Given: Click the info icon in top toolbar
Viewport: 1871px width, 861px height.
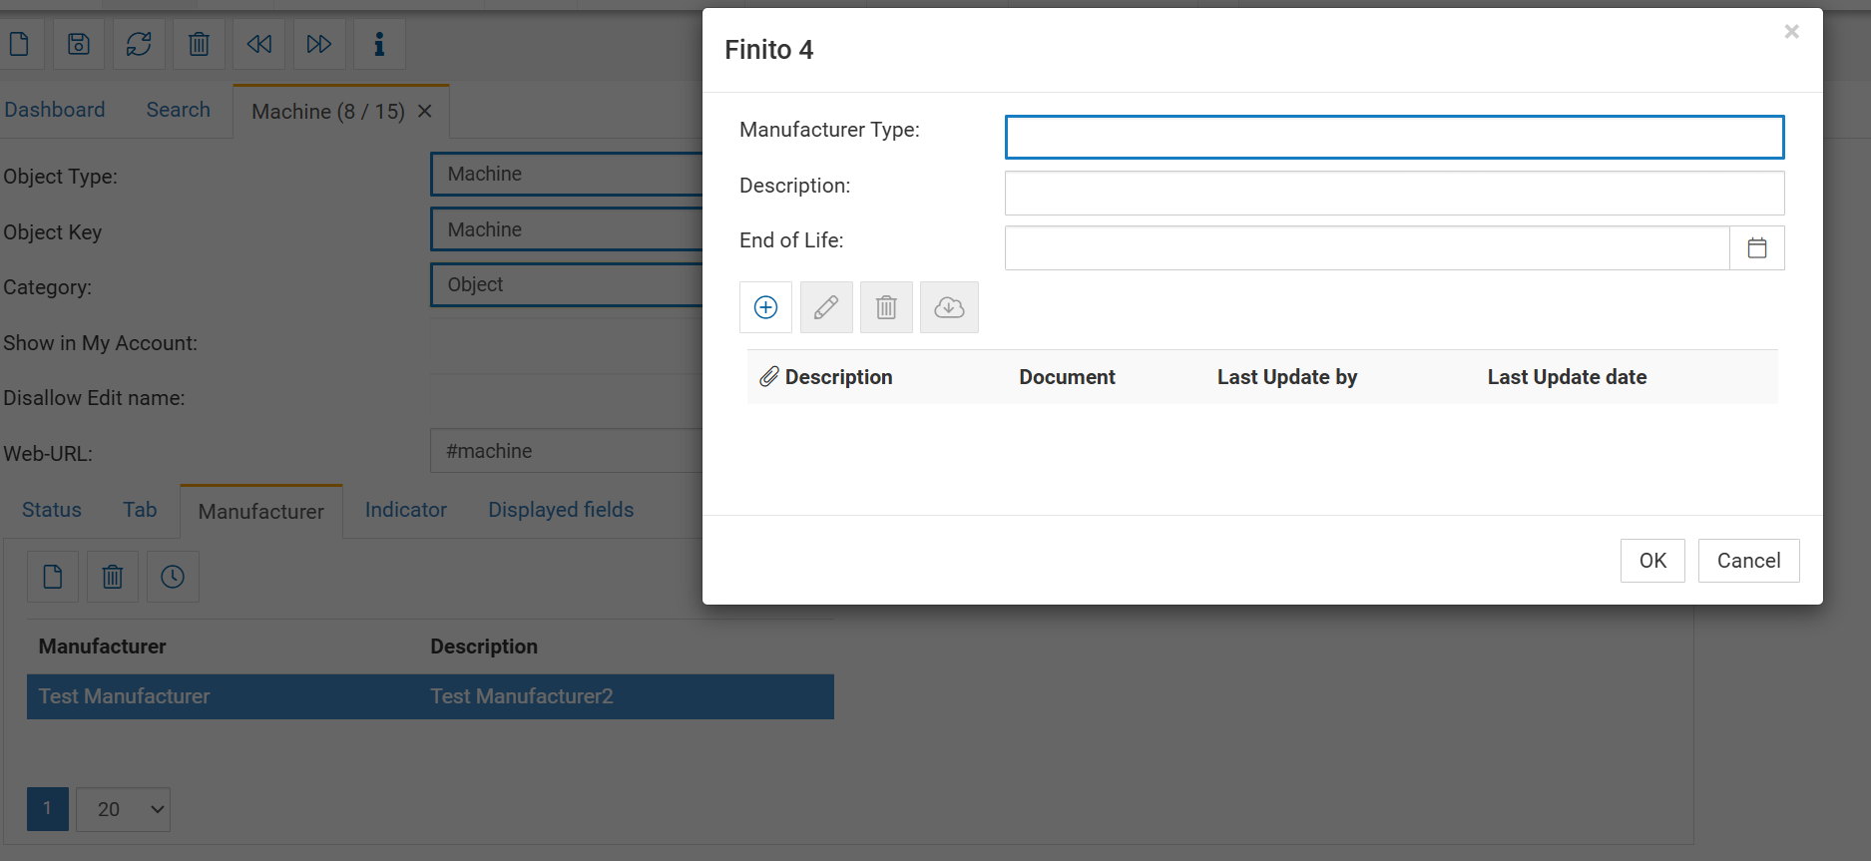Looking at the screenshot, I should pos(379,44).
